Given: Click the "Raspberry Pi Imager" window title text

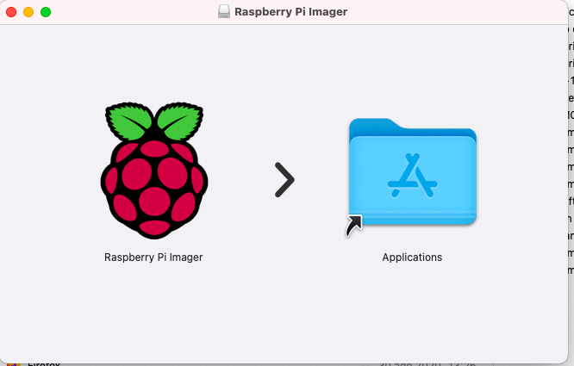Looking at the screenshot, I should 290,12.
